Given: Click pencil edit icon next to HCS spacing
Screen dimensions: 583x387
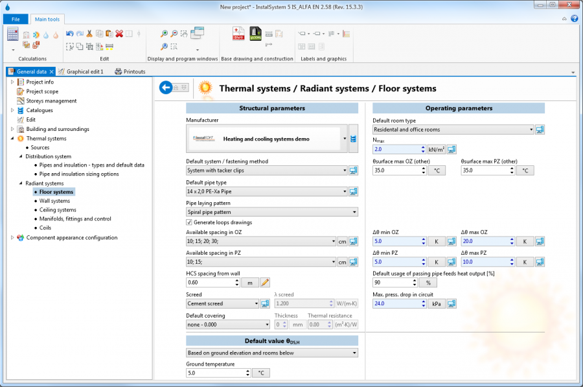Looking at the screenshot, I should [264, 283].
